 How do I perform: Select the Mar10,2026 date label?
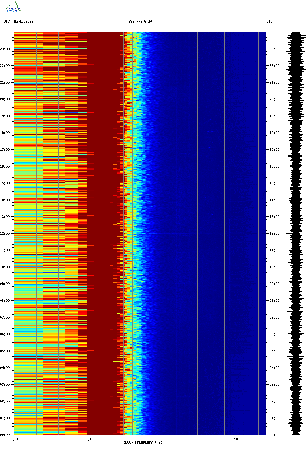23,22
